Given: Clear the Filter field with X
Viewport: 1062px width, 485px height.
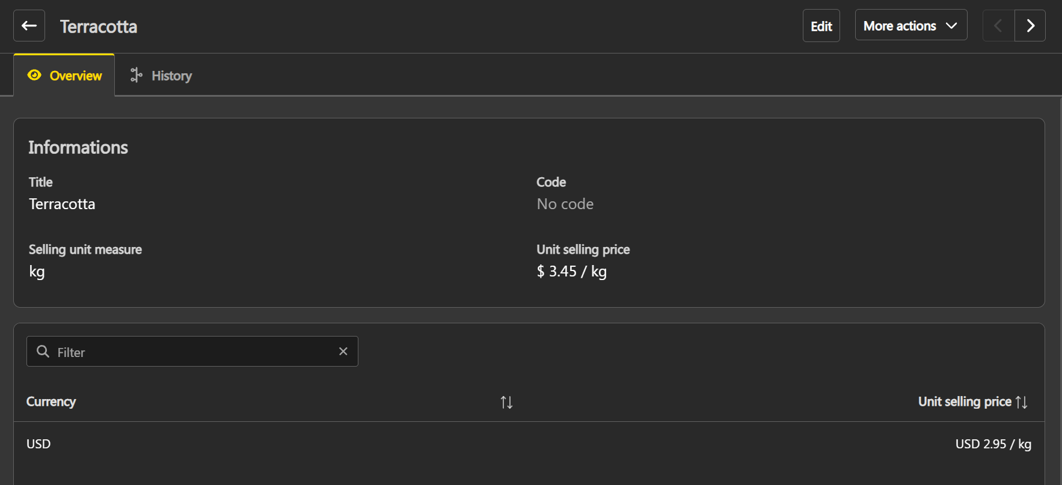Looking at the screenshot, I should pyautogui.click(x=343, y=352).
